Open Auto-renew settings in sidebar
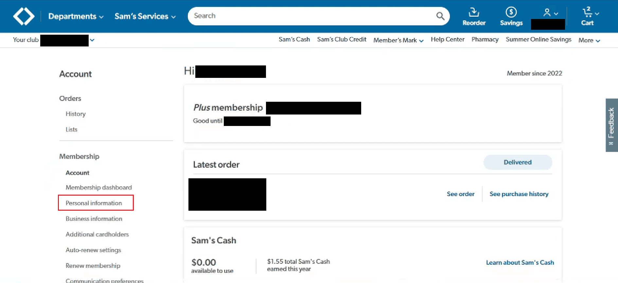The image size is (618, 283). 93,250
